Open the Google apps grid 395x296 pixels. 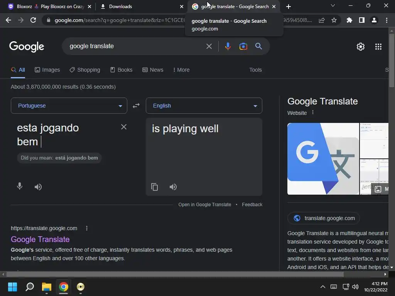click(378, 47)
